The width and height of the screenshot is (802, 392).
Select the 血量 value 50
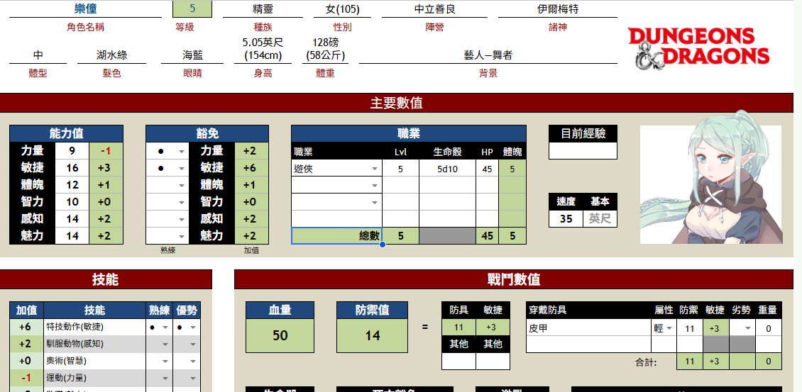280,335
